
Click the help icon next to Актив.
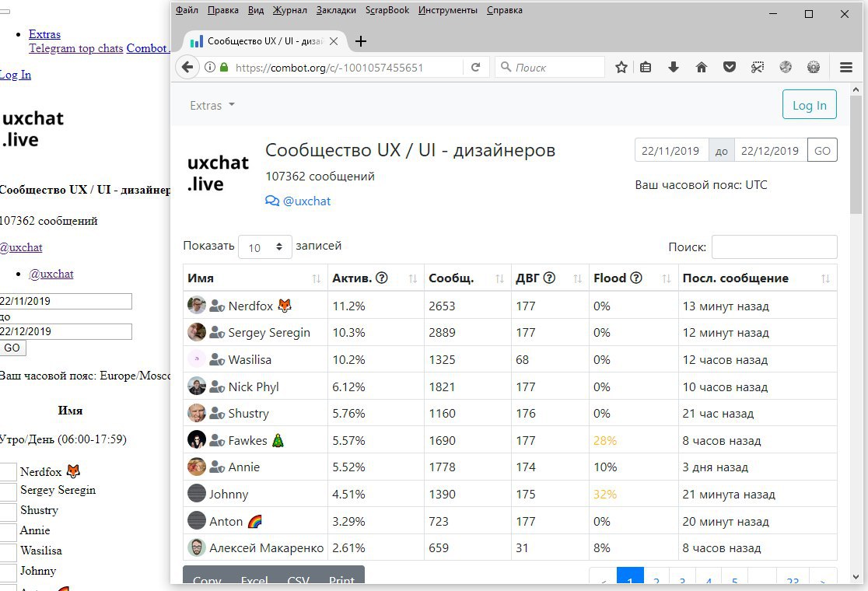pyautogui.click(x=381, y=278)
